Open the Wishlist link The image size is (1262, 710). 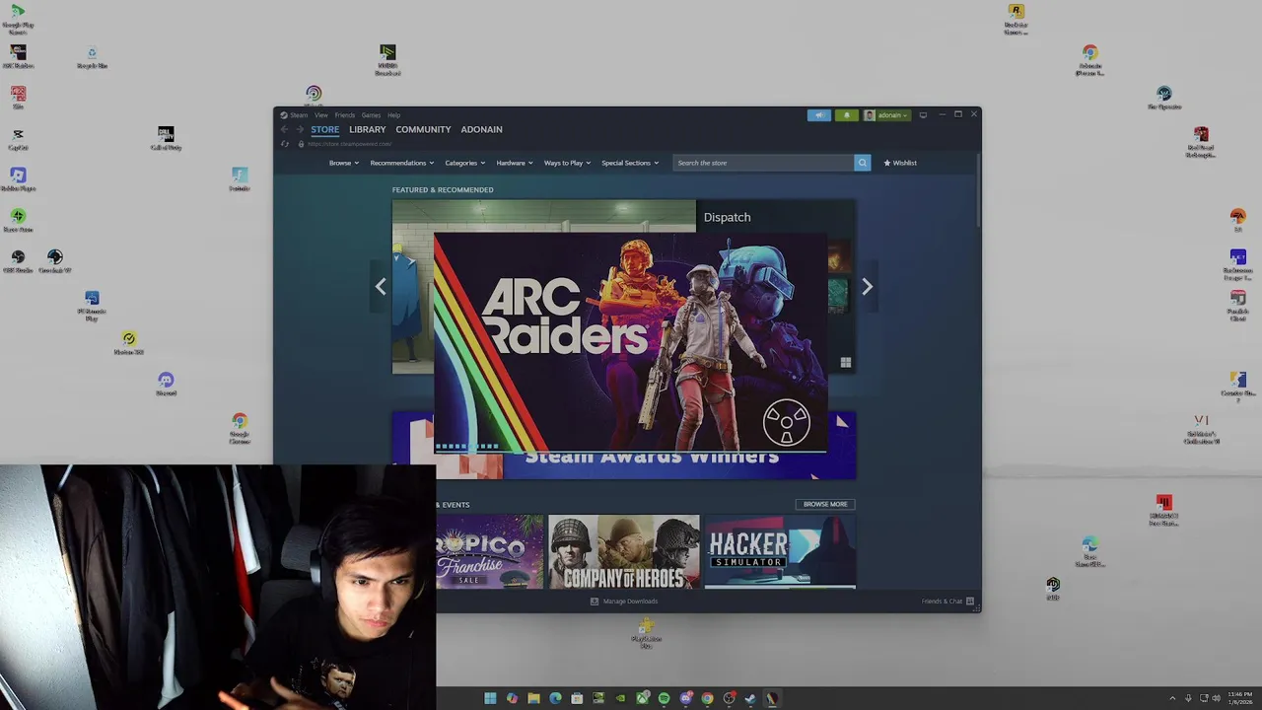900,163
